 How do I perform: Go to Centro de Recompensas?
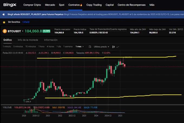132,5
